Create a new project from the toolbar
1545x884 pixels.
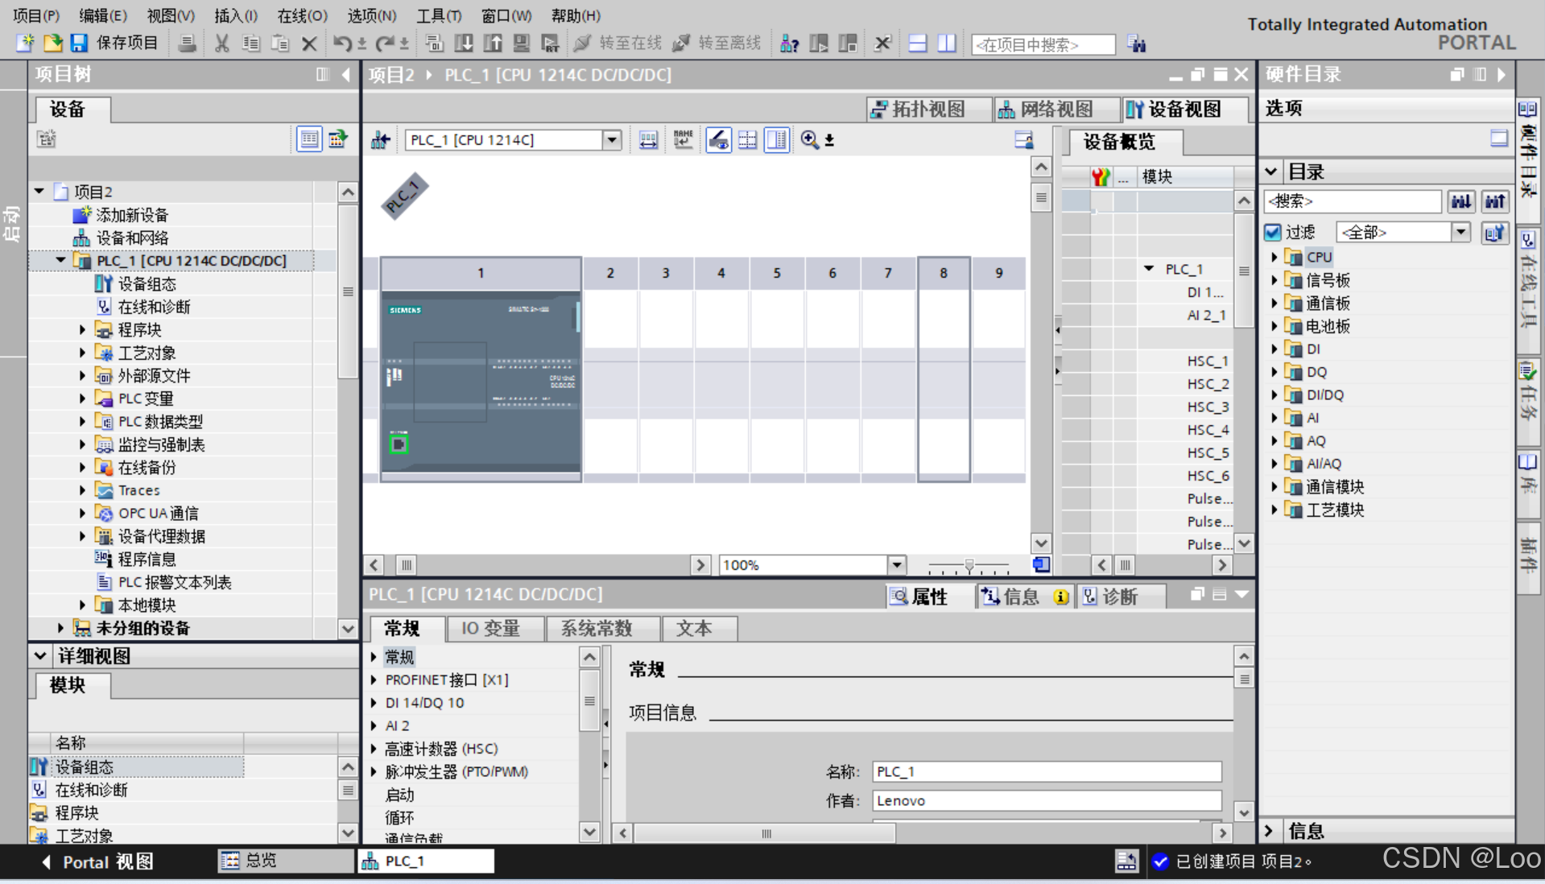click(26, 43)
